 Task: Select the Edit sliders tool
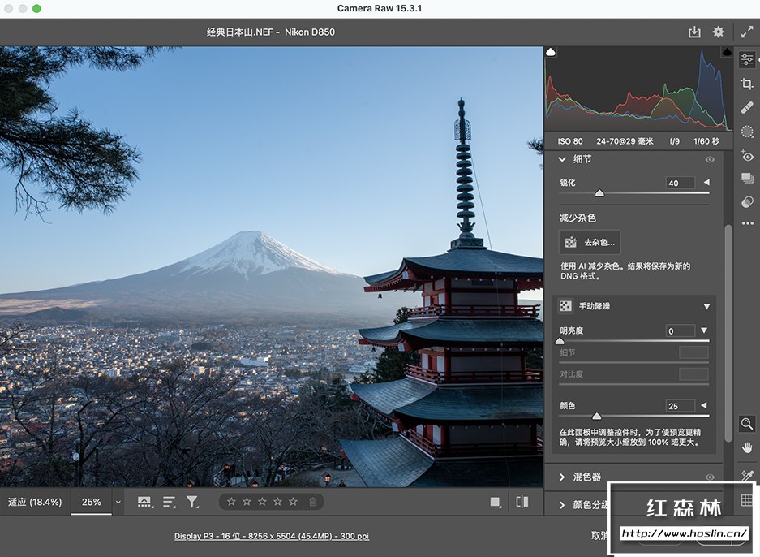pyautogui.click(x=747, y=59)
